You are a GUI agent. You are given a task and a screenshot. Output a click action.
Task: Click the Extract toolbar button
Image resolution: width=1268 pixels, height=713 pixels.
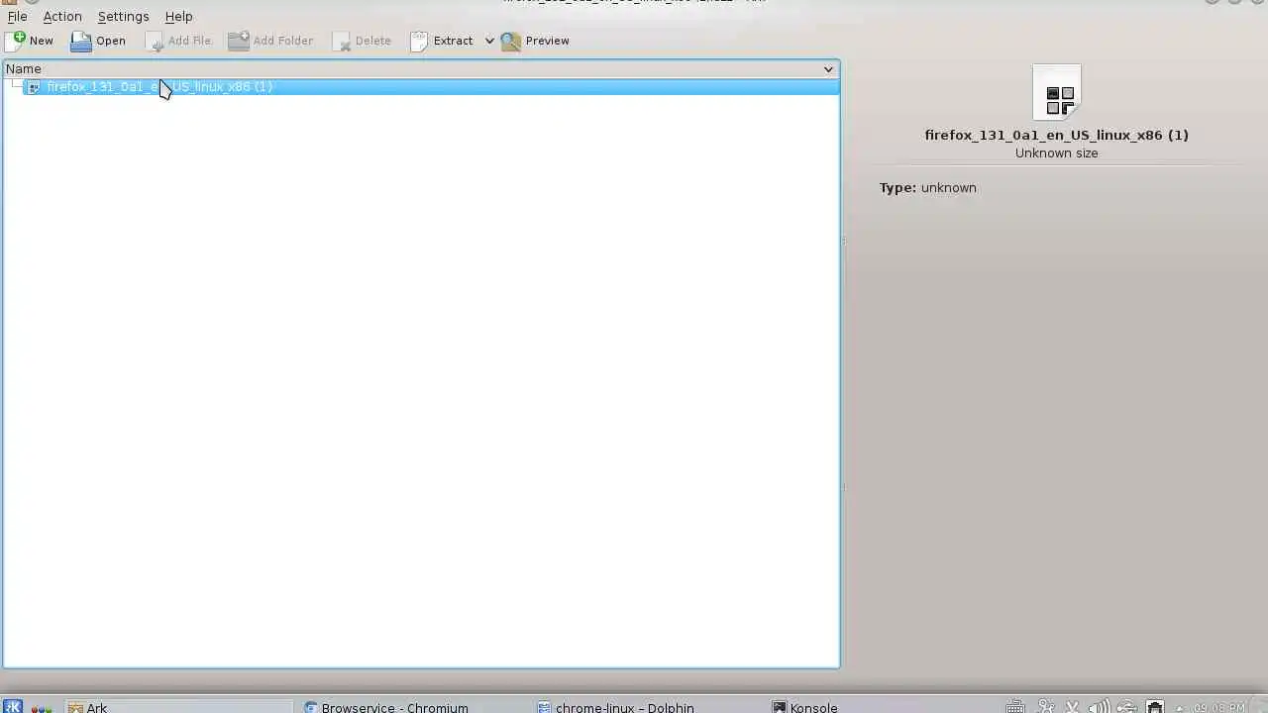442,41
